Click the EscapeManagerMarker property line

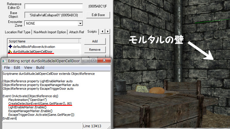41,85
